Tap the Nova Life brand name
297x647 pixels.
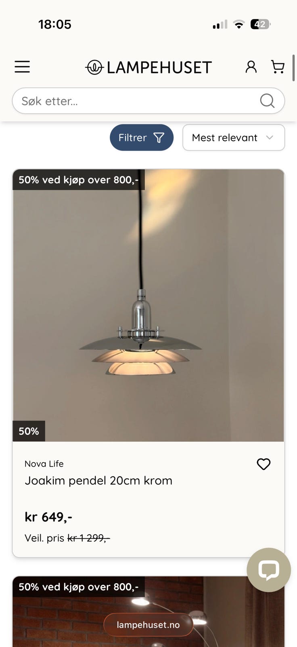[44, 464]
